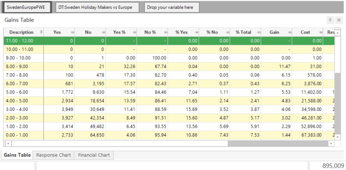Click the pin icon in the % Total column

259,32
